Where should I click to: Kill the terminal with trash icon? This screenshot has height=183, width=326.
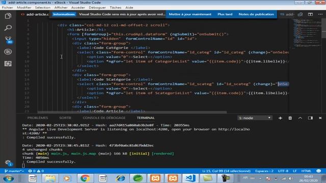290,118
